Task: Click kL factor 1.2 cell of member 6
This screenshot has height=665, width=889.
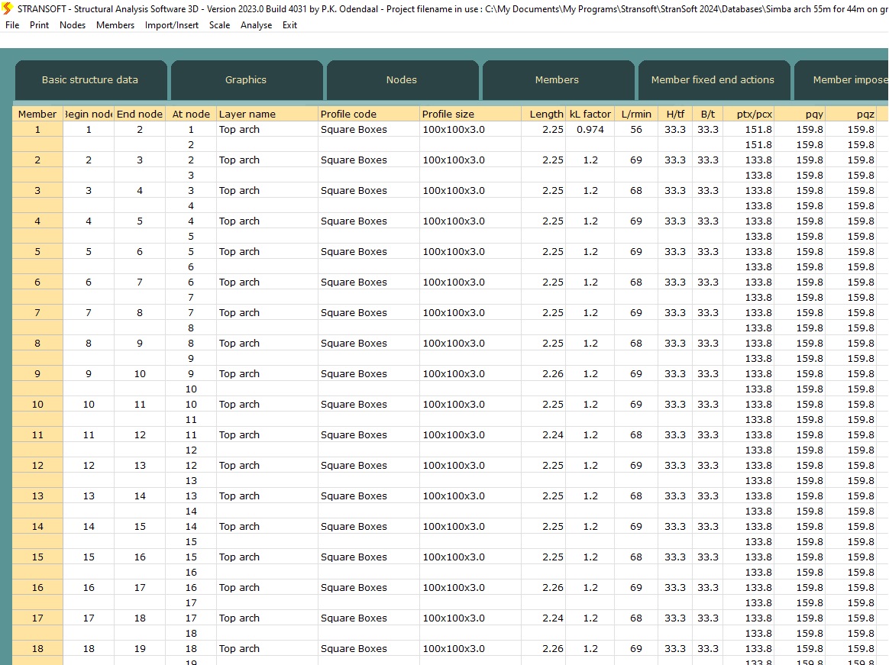Action: (590, 282)
